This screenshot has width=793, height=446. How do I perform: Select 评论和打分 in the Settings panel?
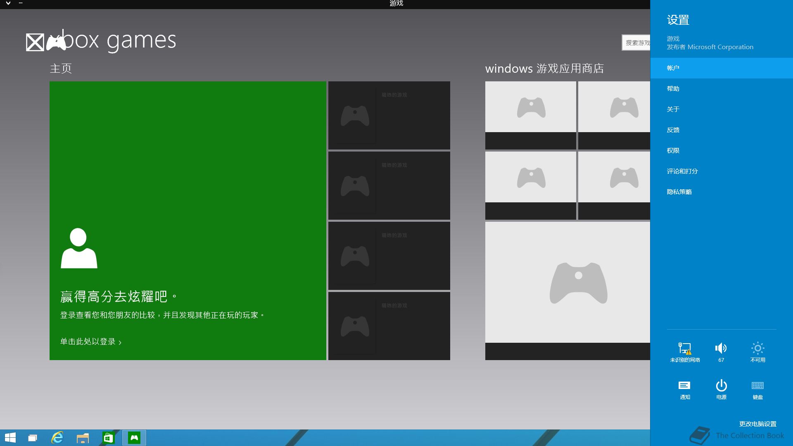coord(722,171)
